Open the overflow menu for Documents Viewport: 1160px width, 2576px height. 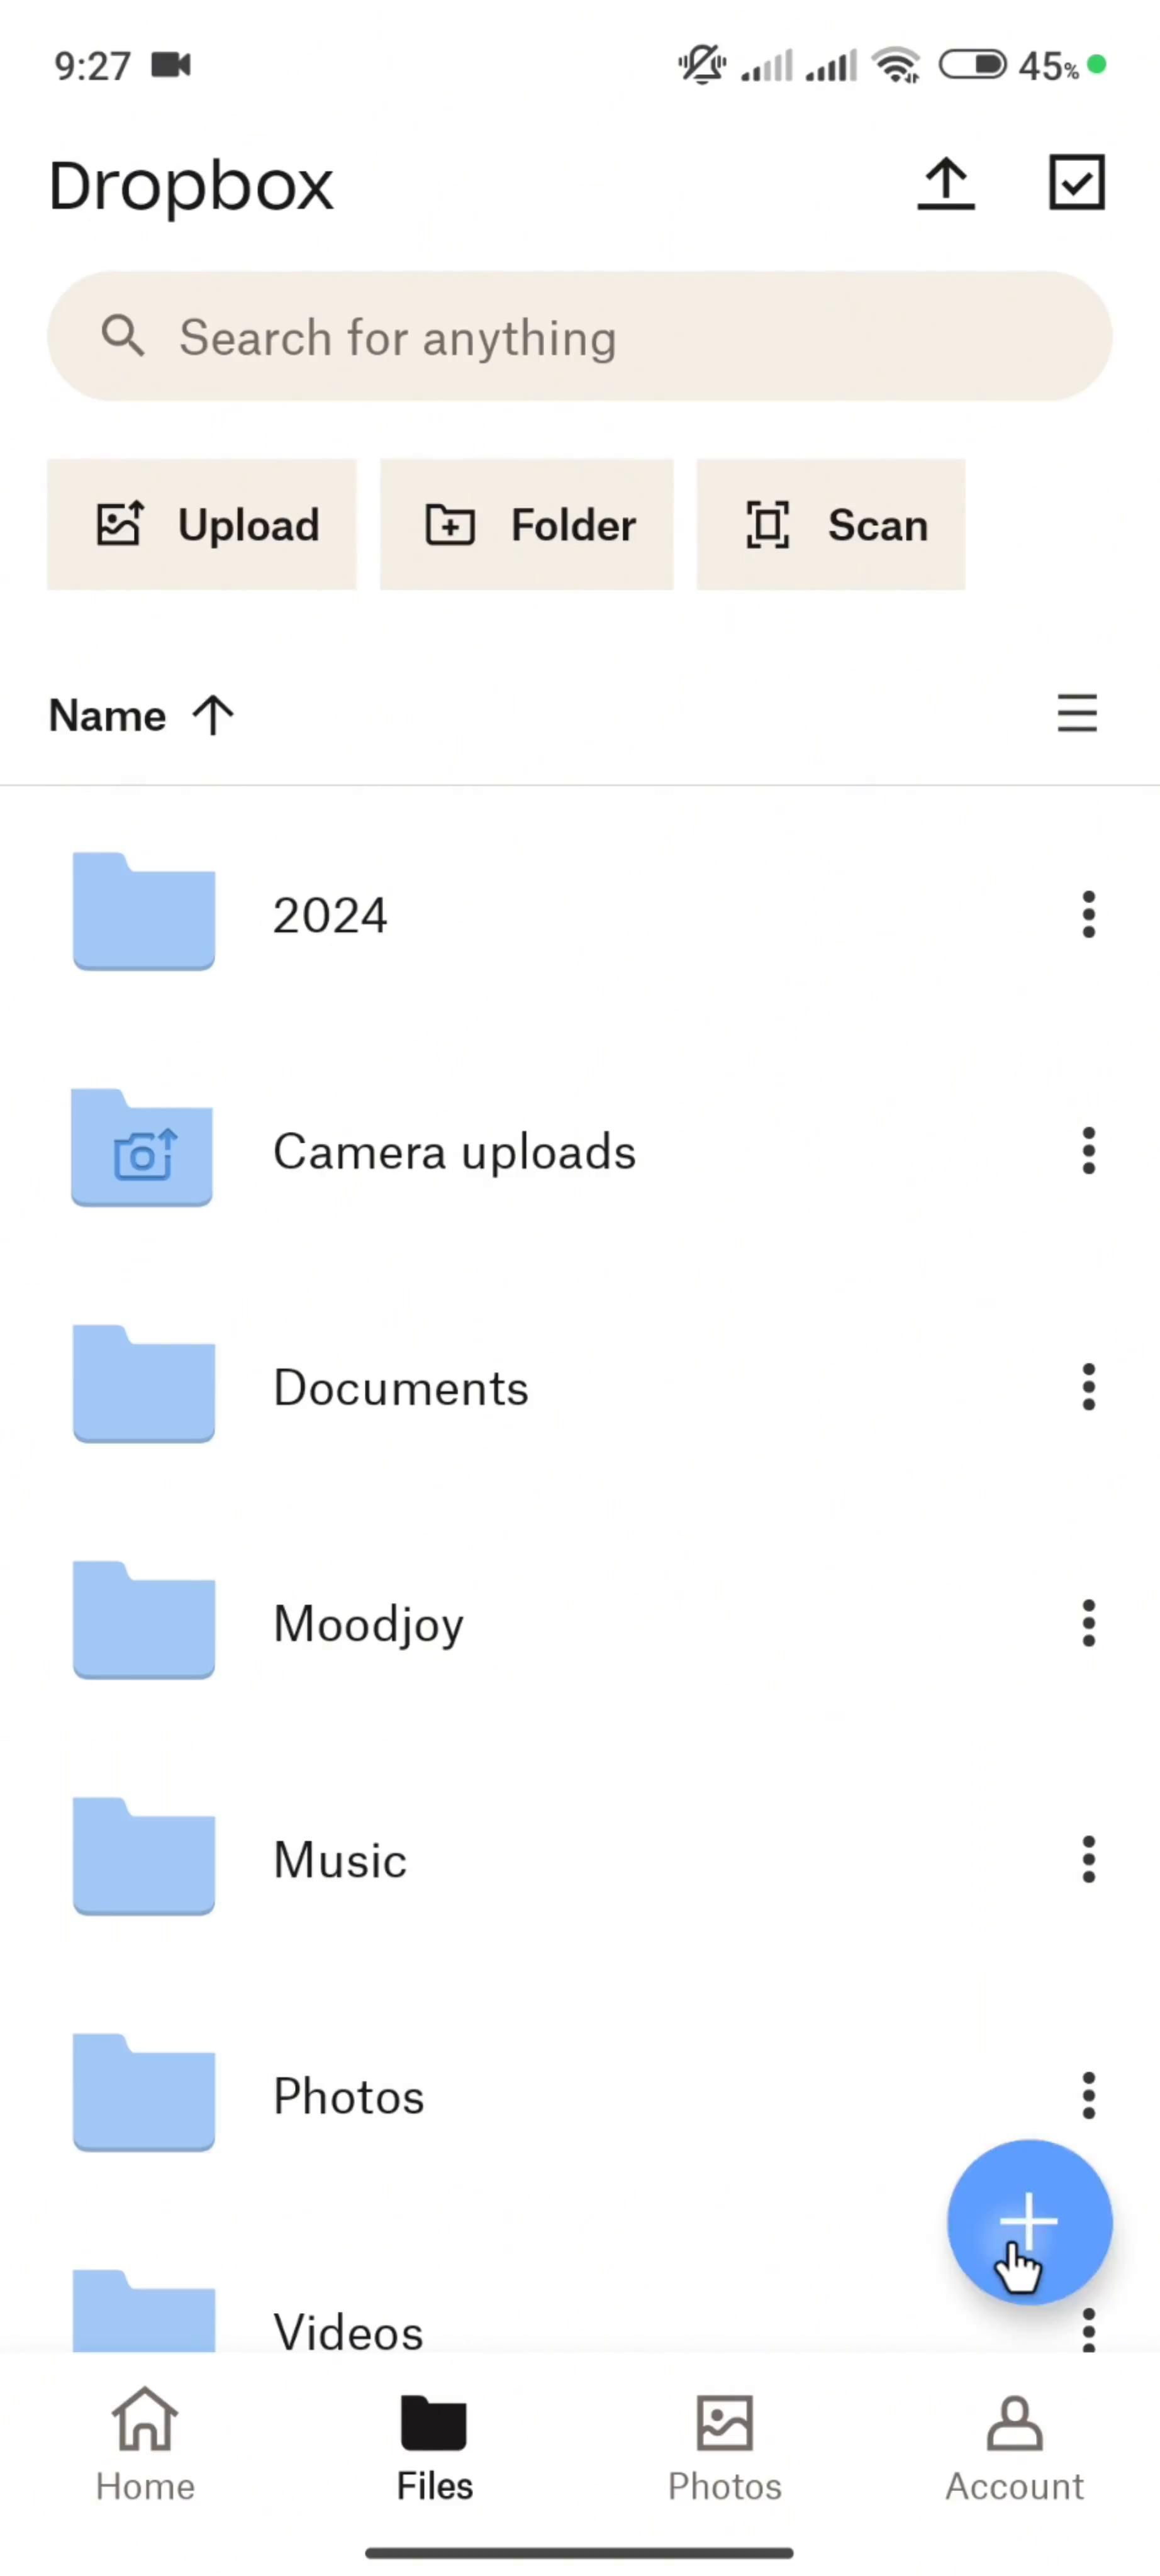click(1088, 1387)
